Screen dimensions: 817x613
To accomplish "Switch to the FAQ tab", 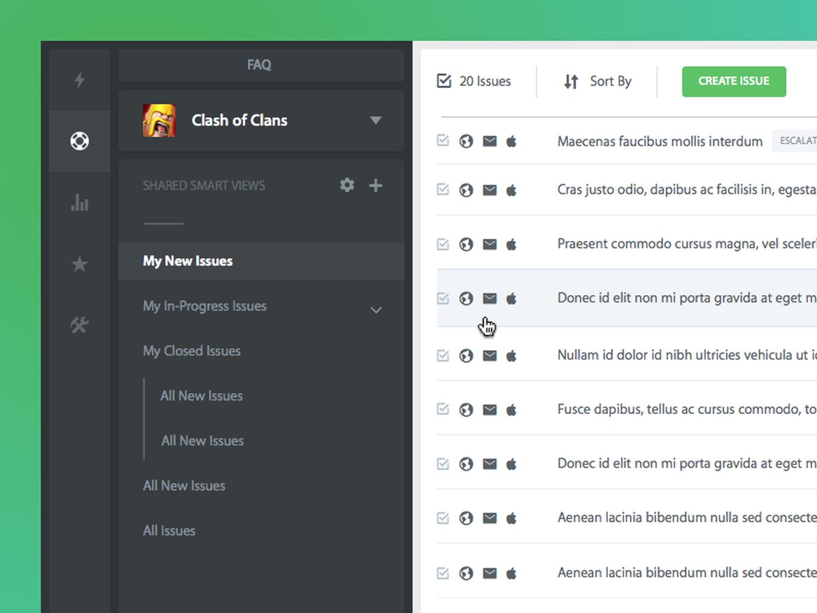I will pos(259,65).
